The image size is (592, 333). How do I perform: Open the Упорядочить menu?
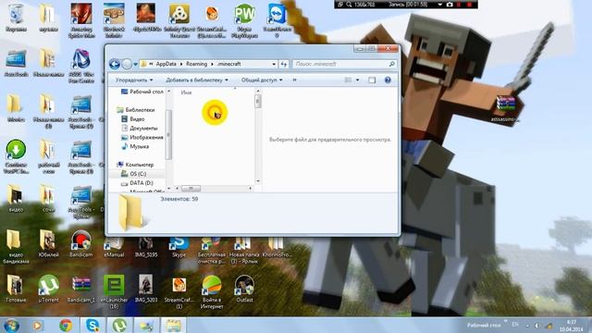coord(134,80)
